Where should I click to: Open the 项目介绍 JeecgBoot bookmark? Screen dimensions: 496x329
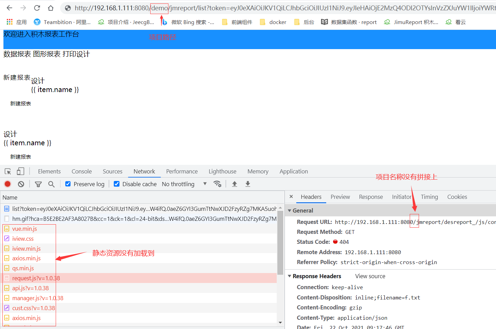coord(126,22)
